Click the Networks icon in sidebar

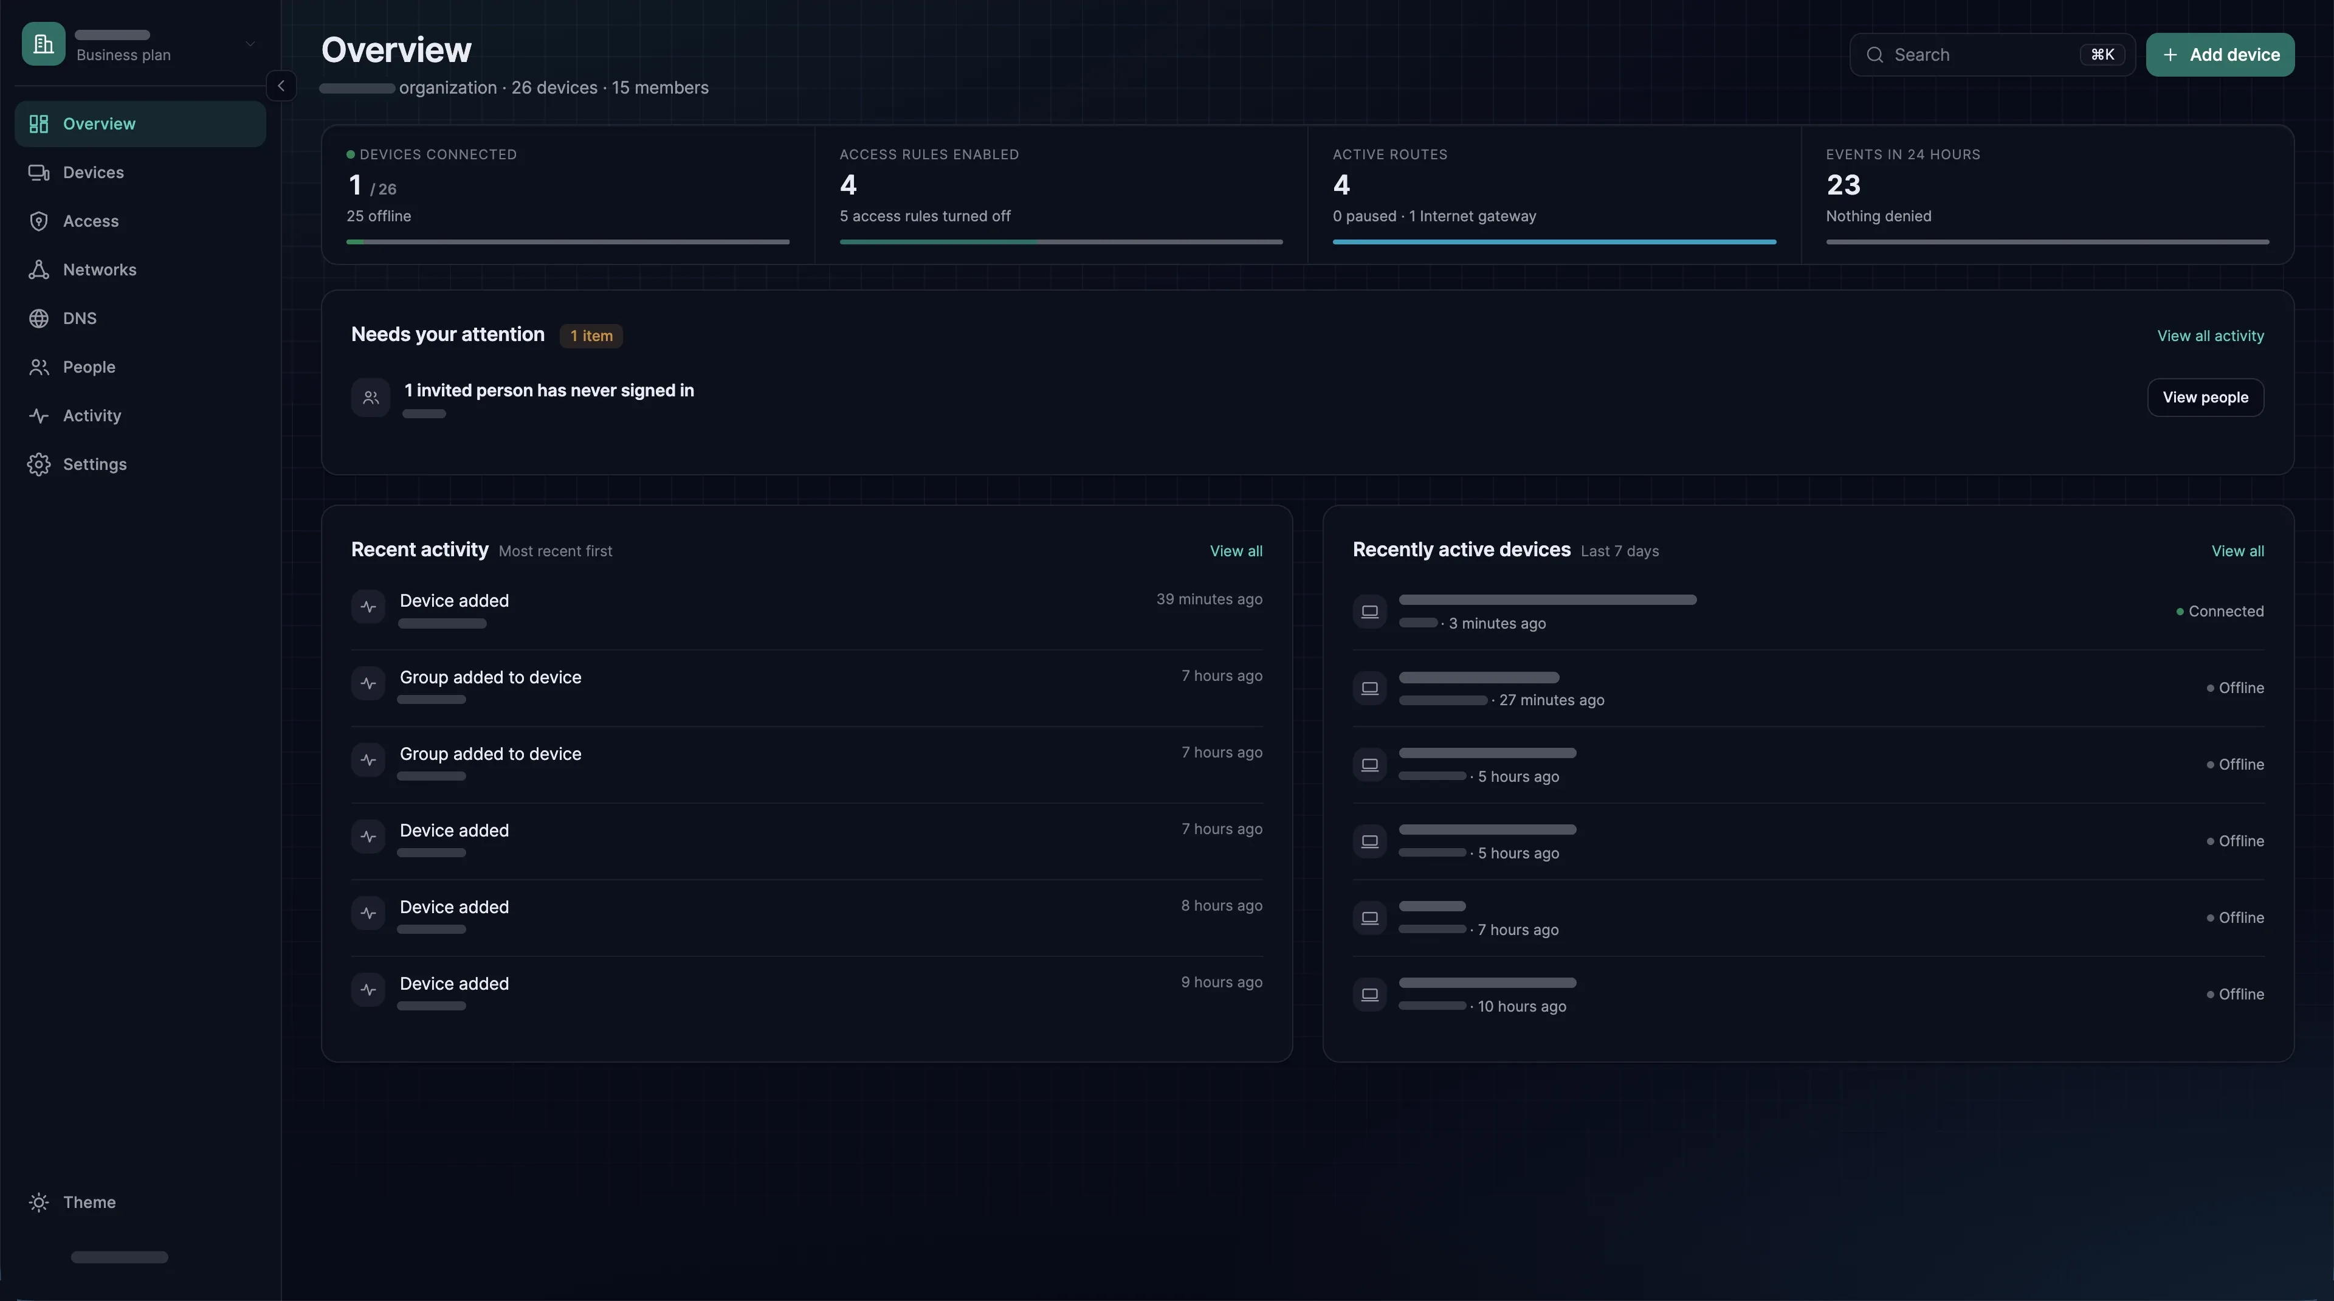coord(38,270)
